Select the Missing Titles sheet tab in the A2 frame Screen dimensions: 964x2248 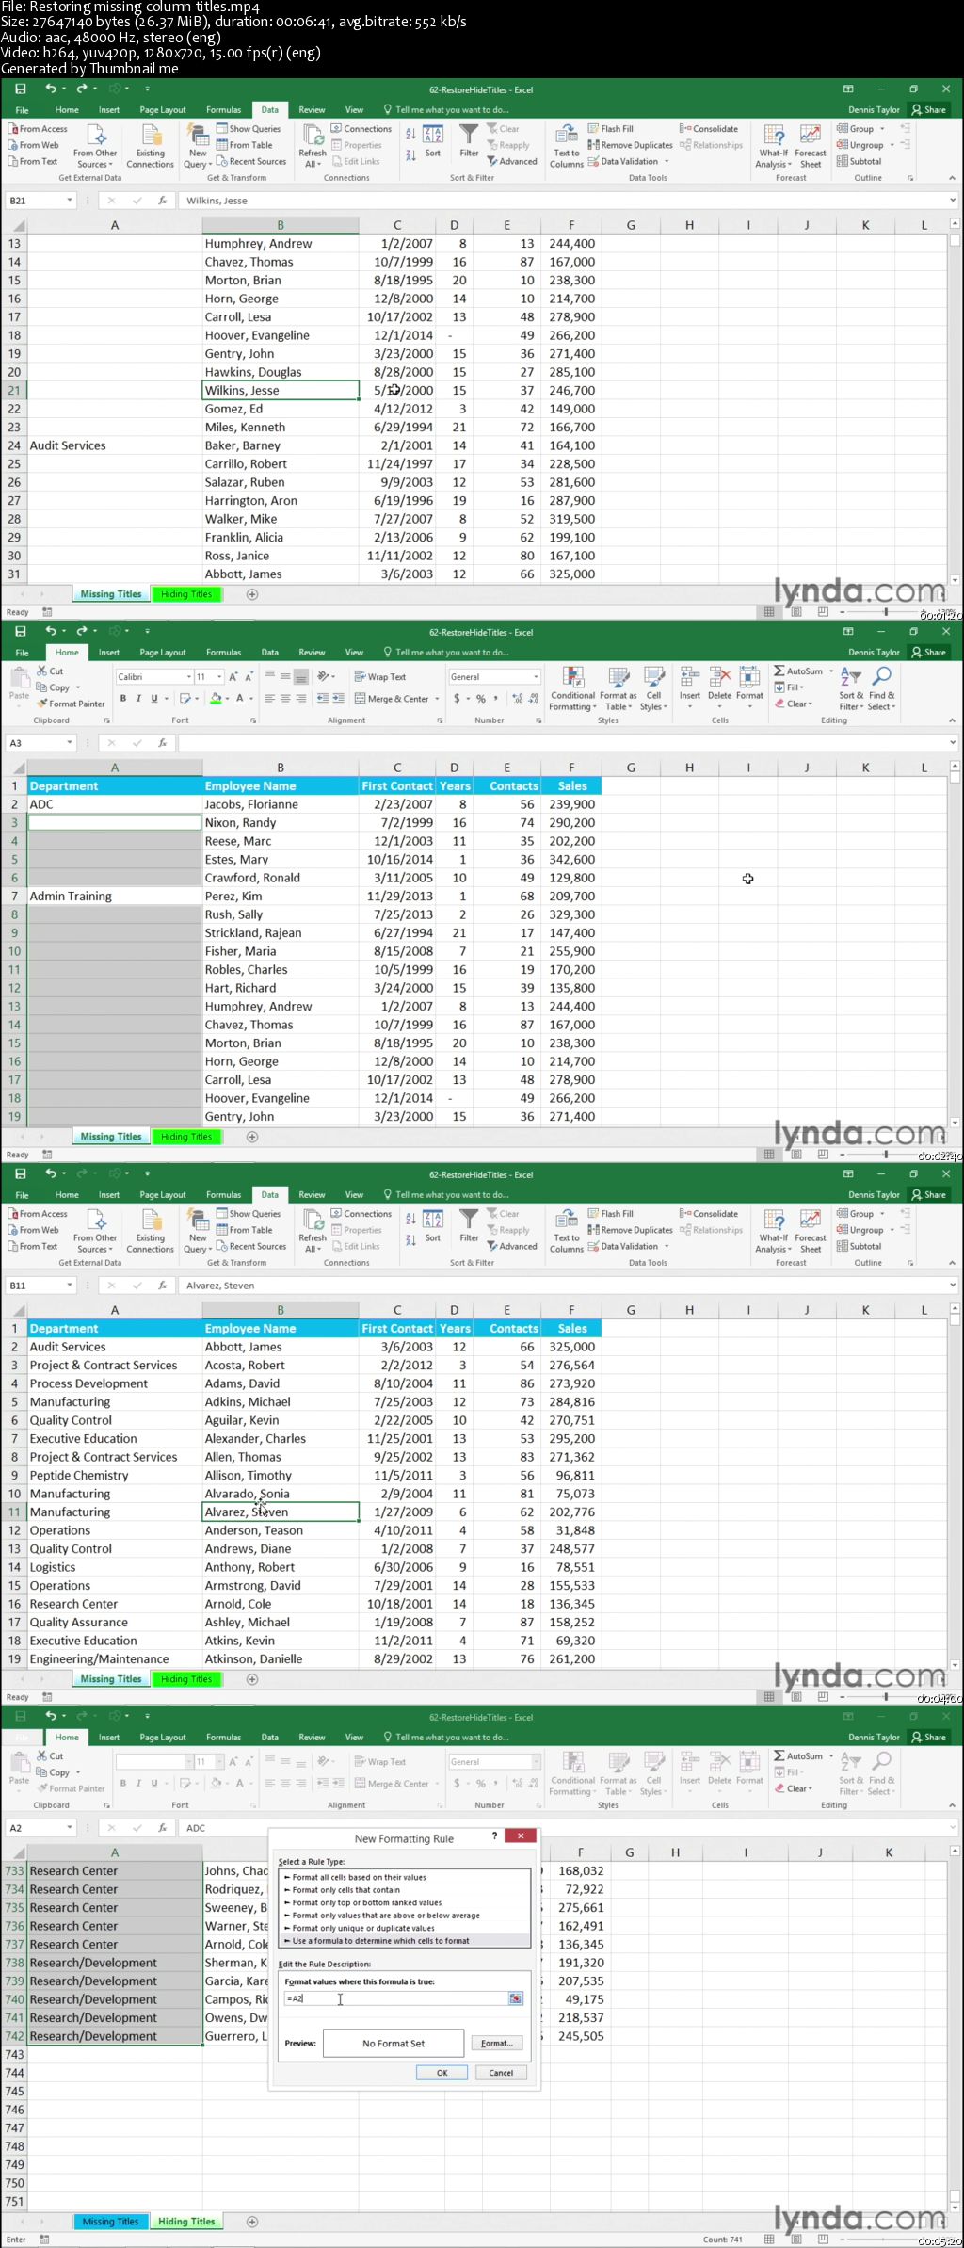(110, 2222)
